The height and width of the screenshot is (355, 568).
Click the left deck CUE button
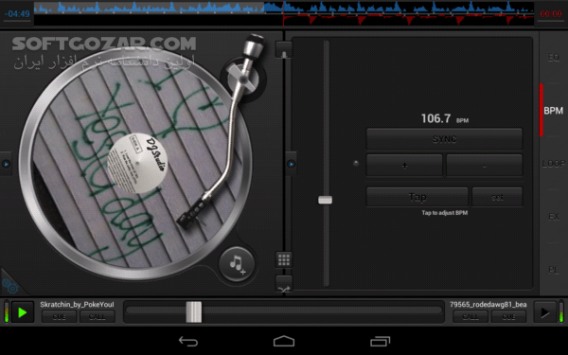pos(59,316)
